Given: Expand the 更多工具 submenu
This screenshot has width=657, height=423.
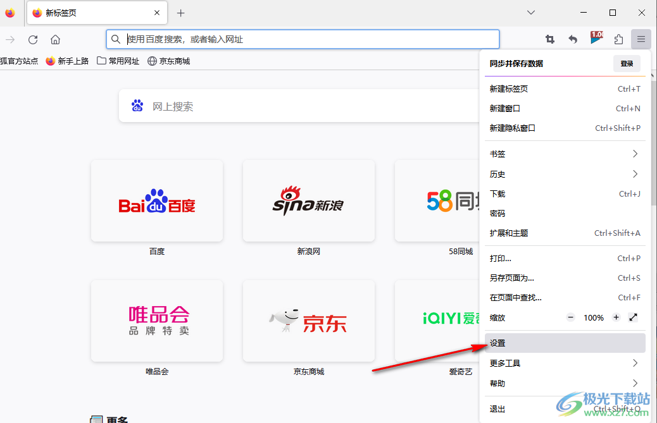Looking at the screenshot, I should [565, 363].
